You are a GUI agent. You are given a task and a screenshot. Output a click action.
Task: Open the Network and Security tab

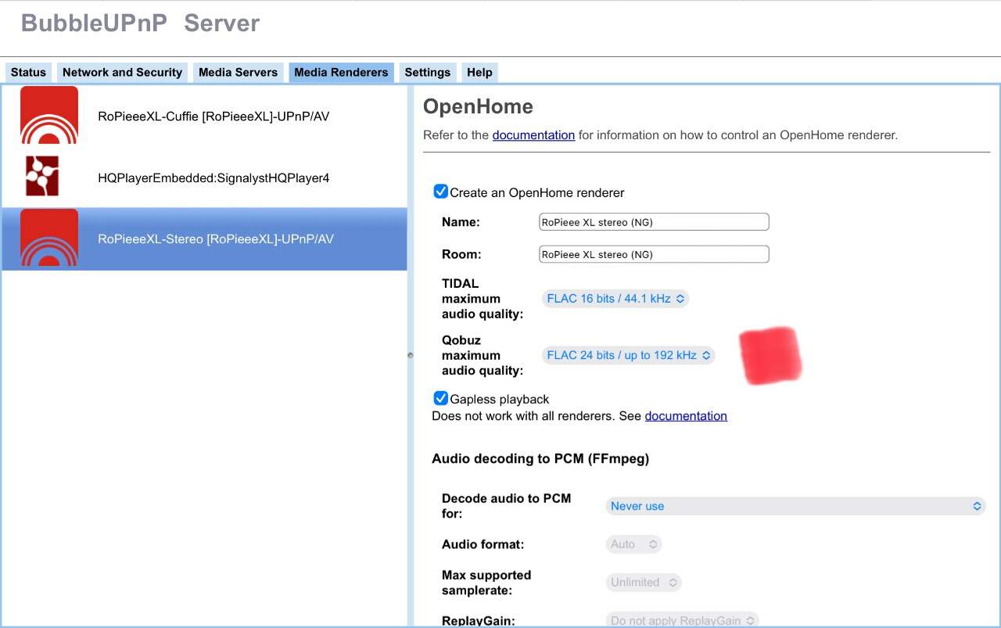[x=122, y=72]
